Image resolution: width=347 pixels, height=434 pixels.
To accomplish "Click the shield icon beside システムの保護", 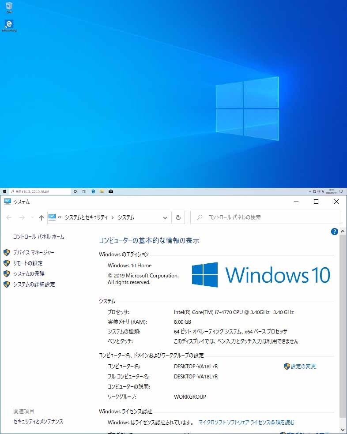I will (7, 274).
